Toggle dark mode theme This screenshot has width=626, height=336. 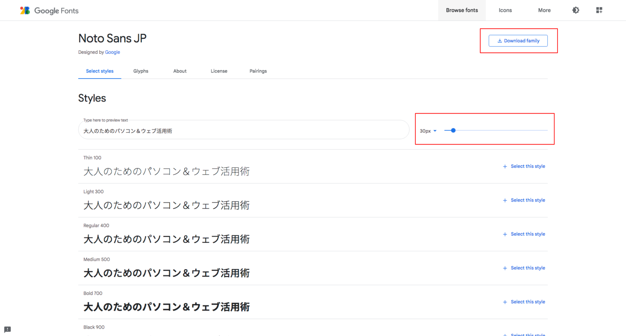[575, 10]
